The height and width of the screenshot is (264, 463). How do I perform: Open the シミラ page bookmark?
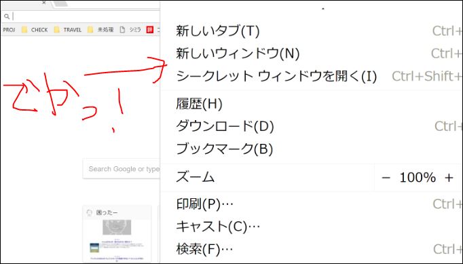coord(130,30)
